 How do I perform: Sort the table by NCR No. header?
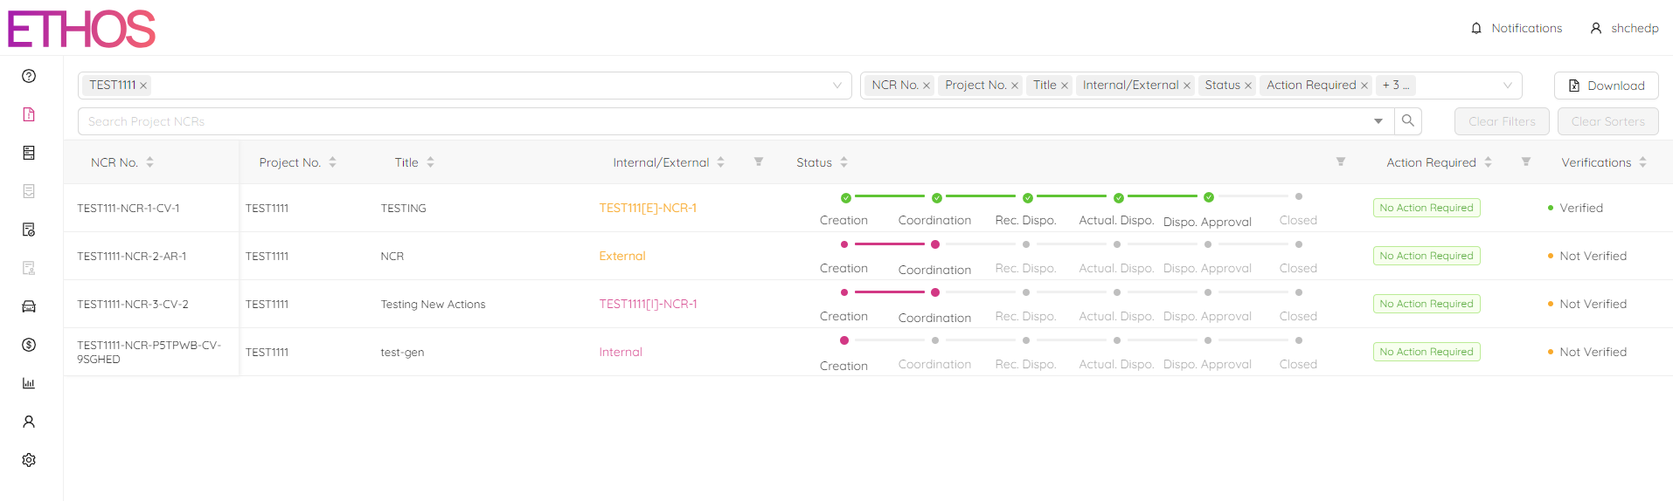pyautogui.click(x=115, y=162)
